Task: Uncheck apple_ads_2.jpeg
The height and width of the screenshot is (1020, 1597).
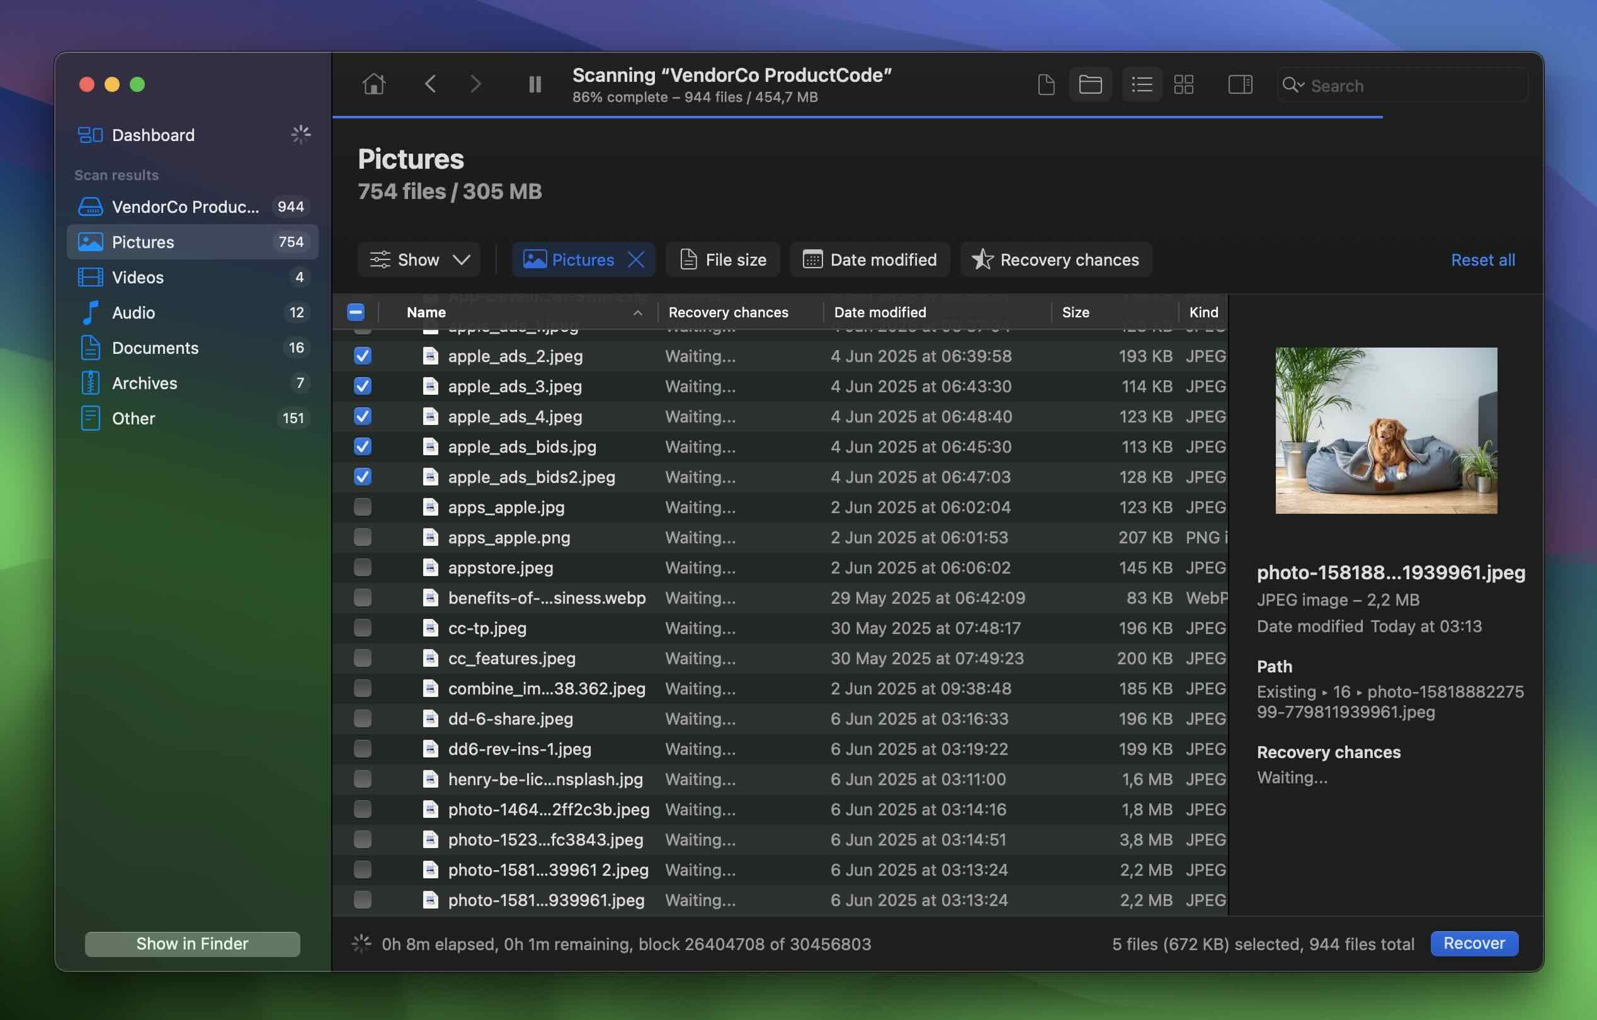Action: click(363, 356)
